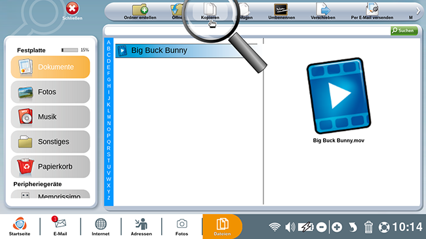Open Internet from bottom bar
Image resolution: width=426 pixels, height=239 pixels.
pyautogui.click(x=100, y=227)
